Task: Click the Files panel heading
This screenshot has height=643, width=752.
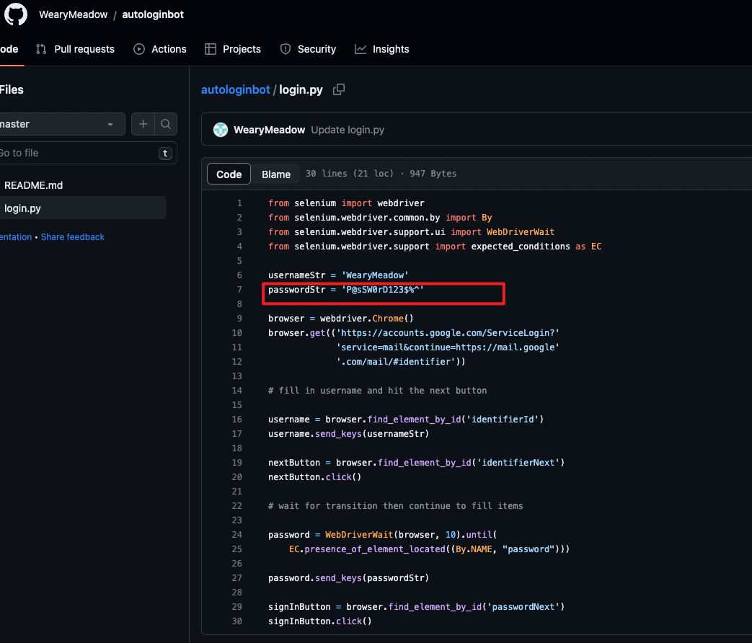Action: (x=12, y=89)
